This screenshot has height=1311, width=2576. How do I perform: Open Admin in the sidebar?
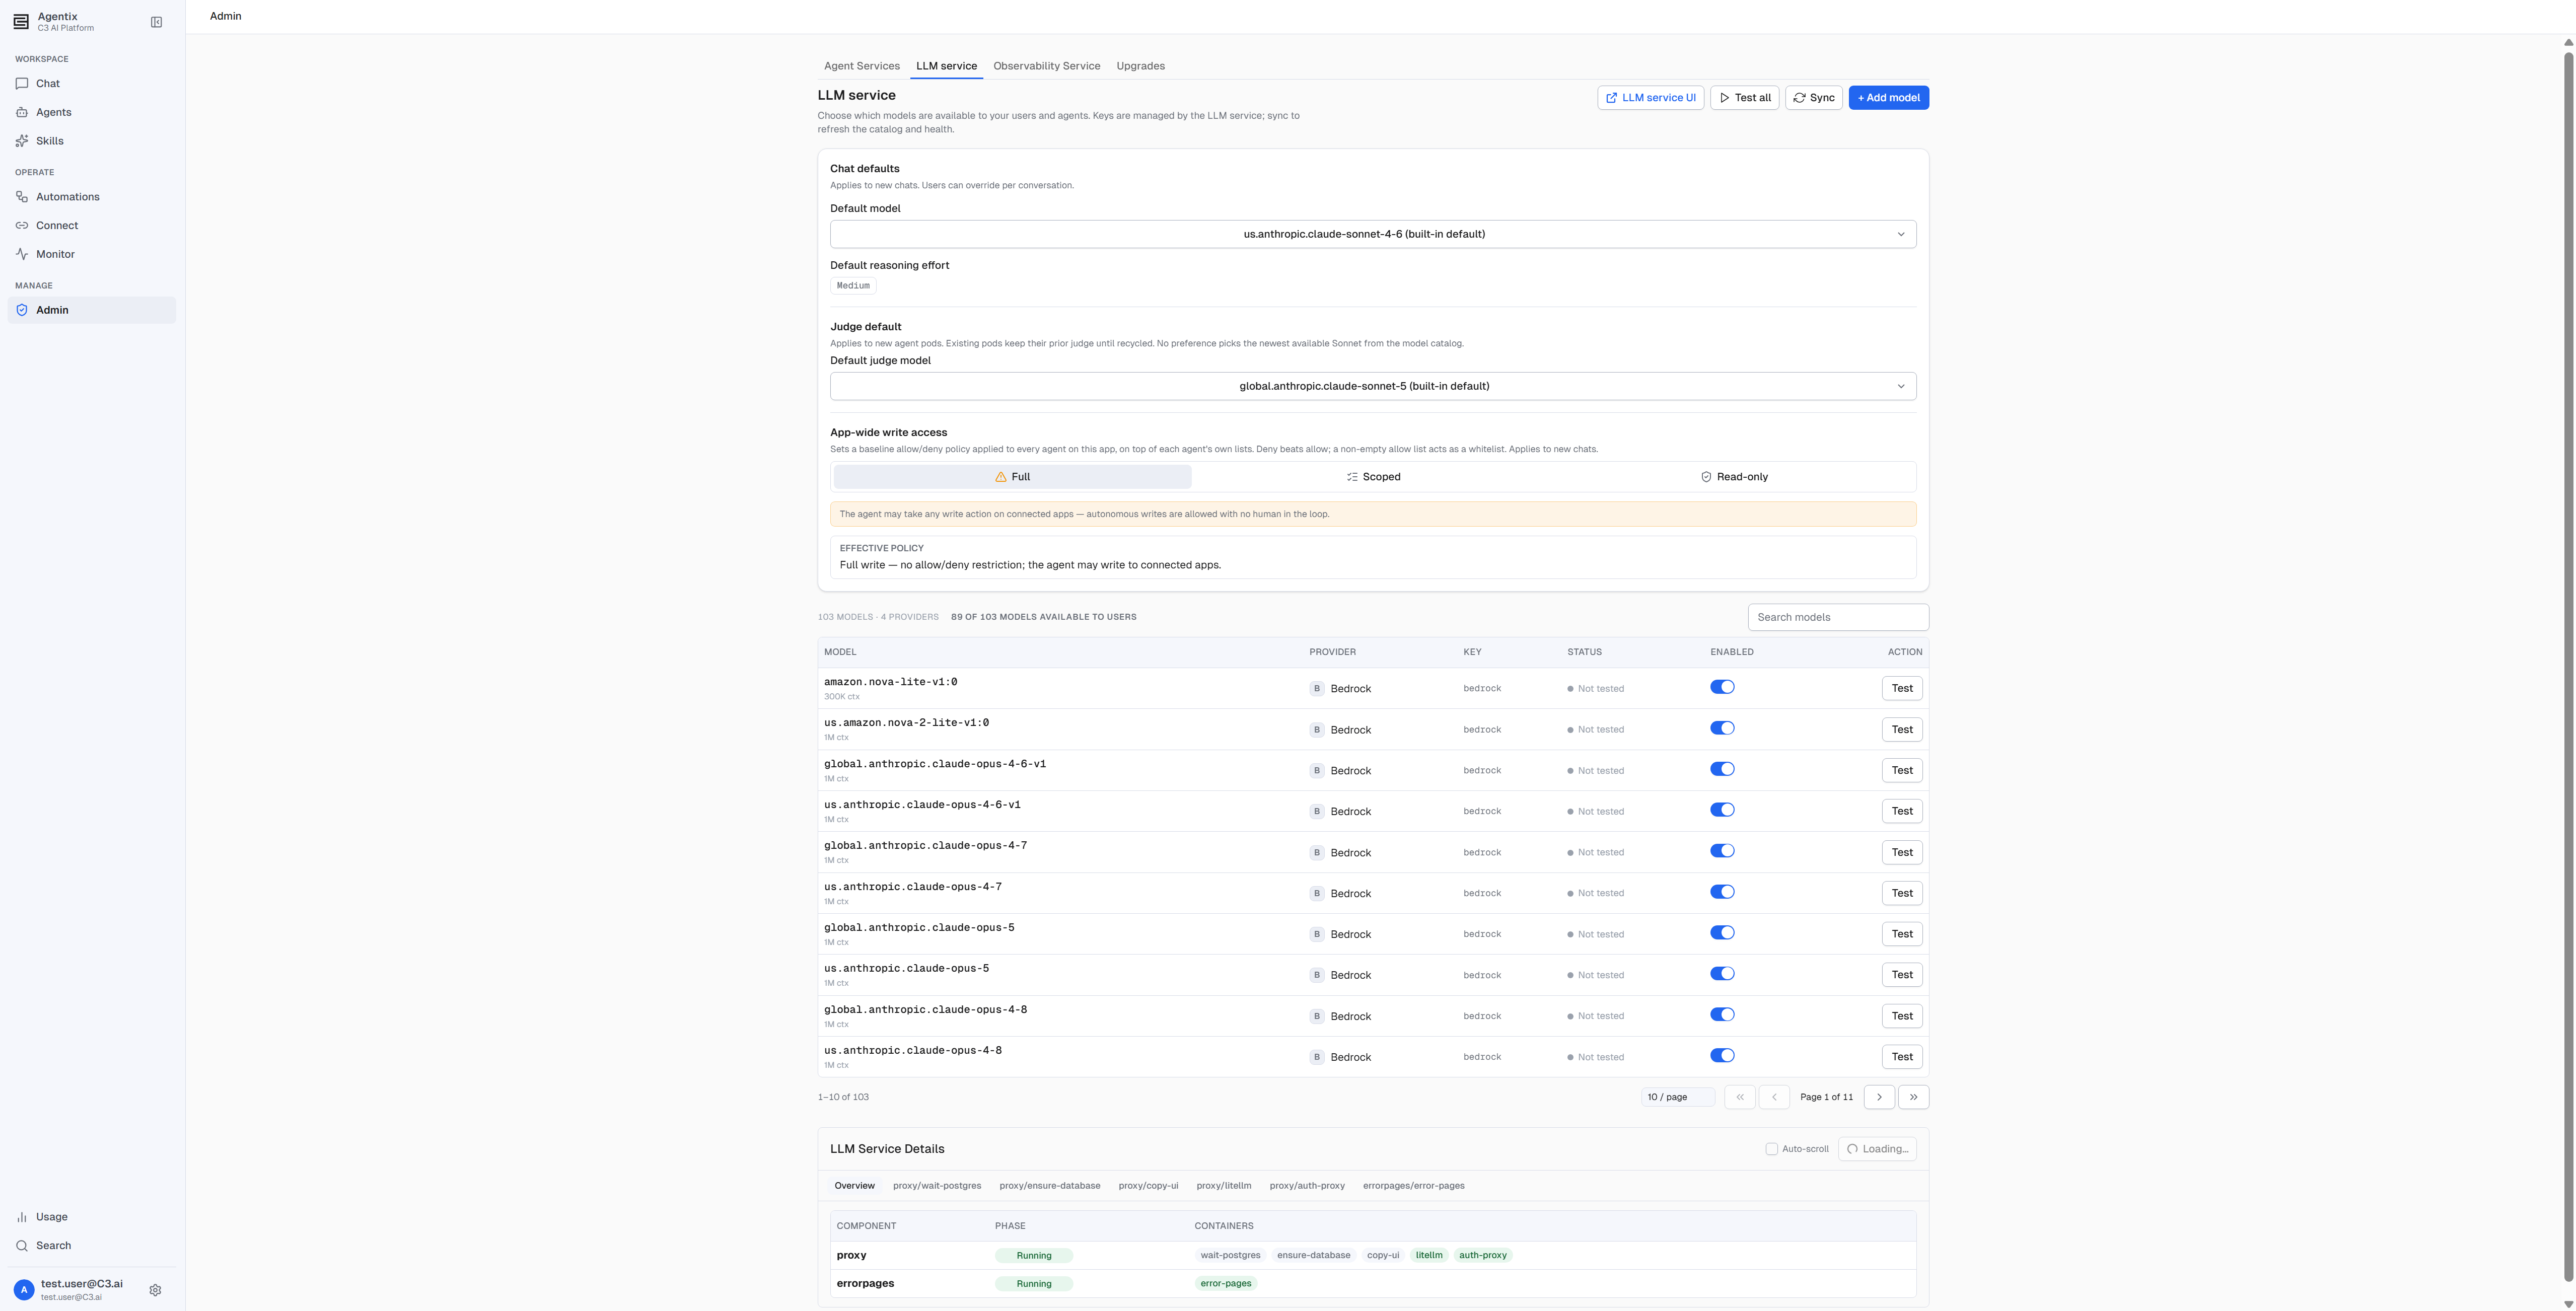[x=91, y=310]
